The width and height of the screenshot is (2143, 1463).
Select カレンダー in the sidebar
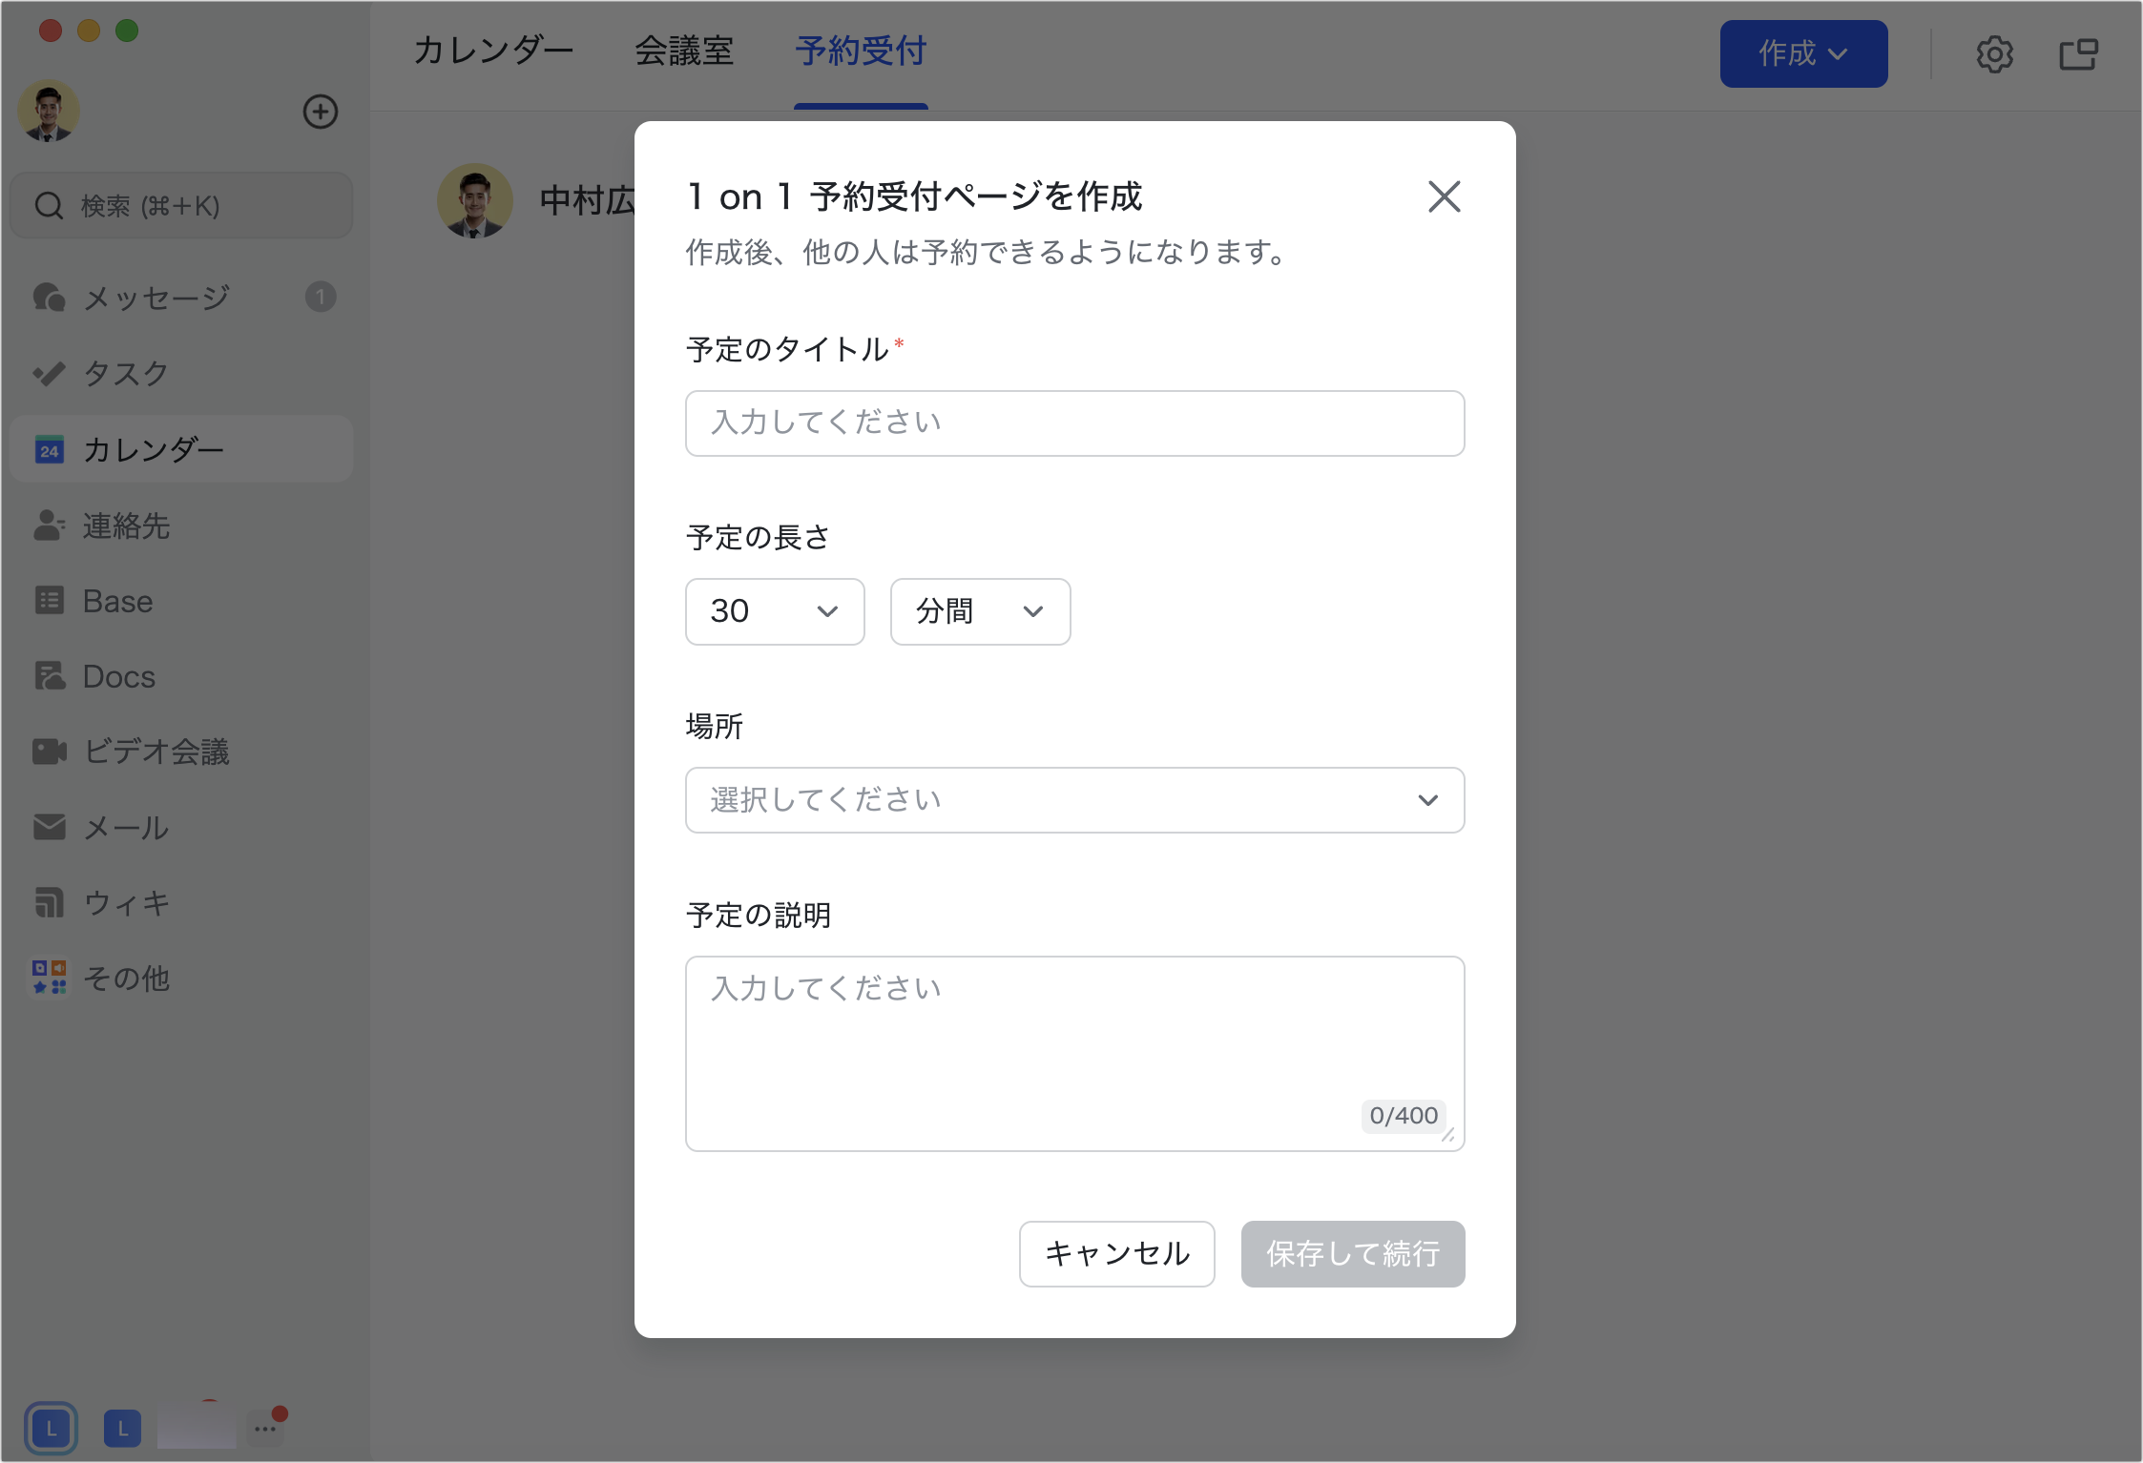pos(181,449)
